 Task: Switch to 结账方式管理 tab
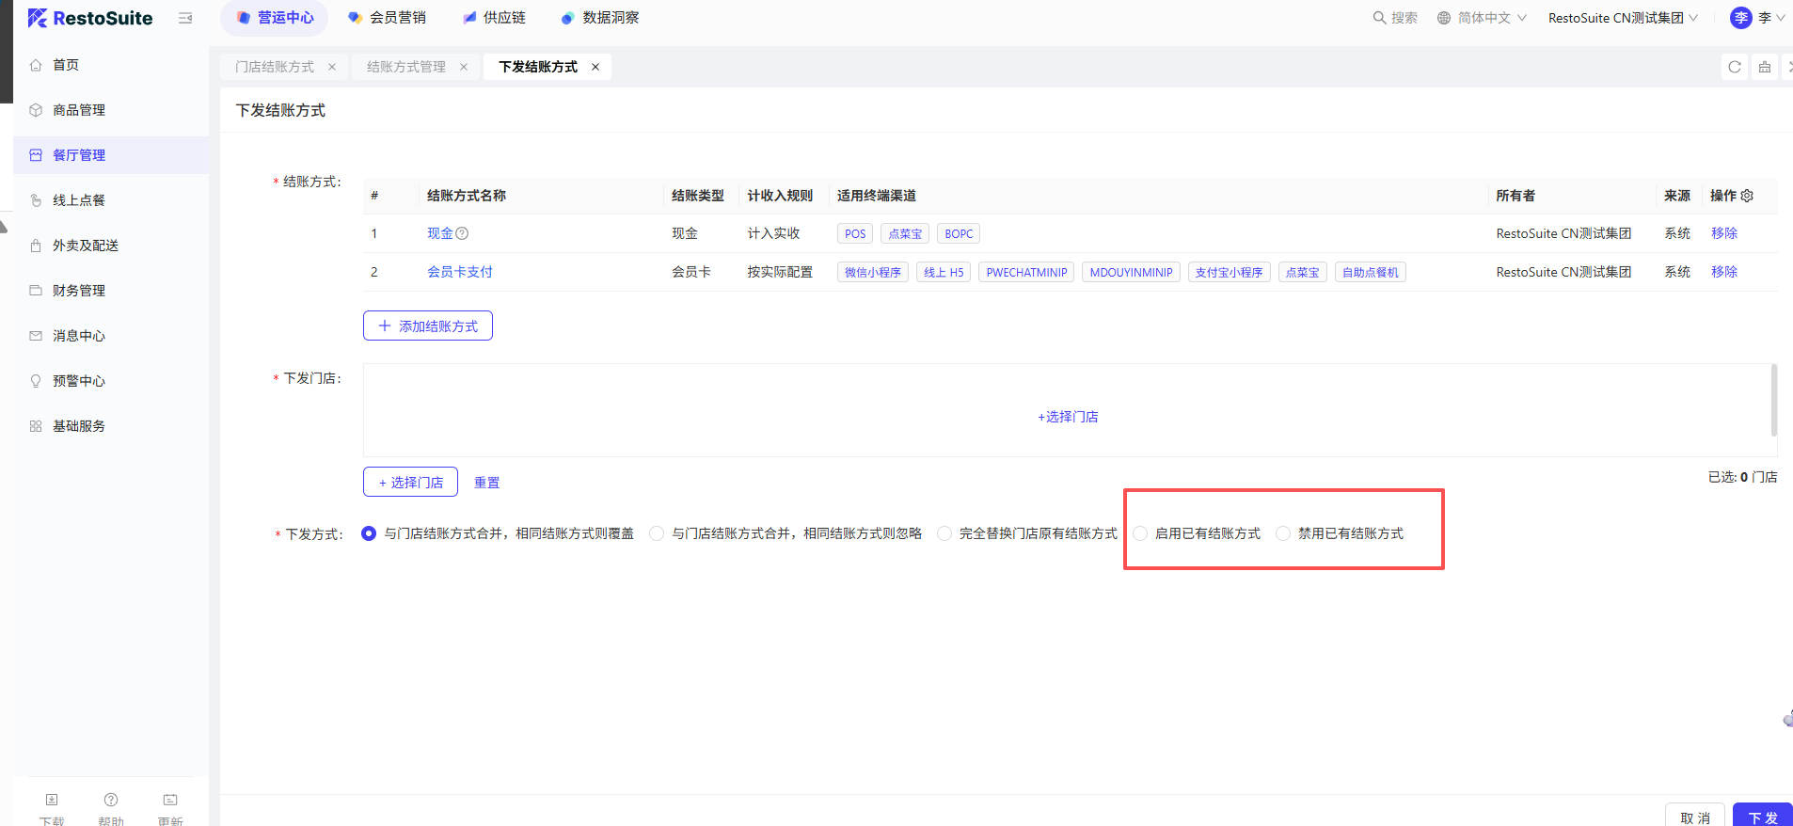(406, 67)
